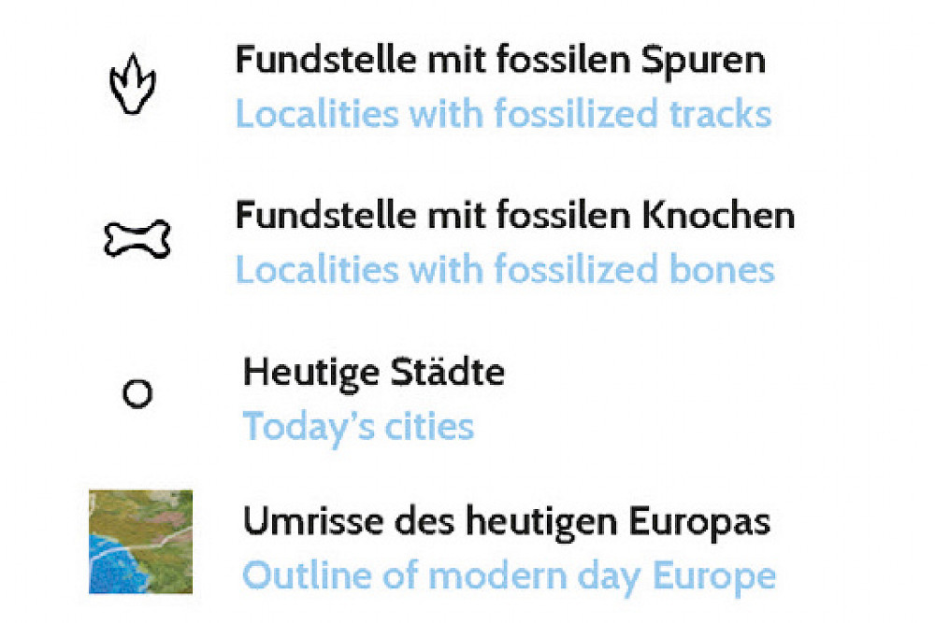The height and width of the screenshot is (623, 935).
Task: Click the small circle city marker icon
Action: (137, 394)
